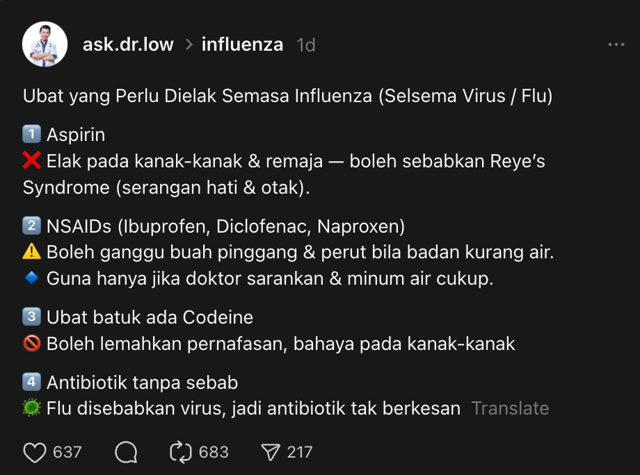View the 683 reposts count
This screenshot has height=475, width=640.
pyautogui.click(x=214, y=453)
